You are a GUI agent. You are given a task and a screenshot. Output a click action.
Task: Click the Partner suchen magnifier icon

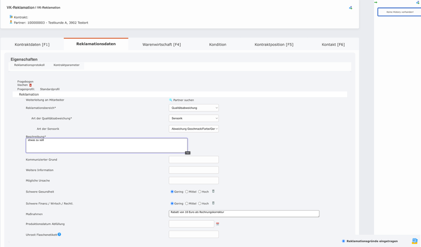click(x=171, y=100)
